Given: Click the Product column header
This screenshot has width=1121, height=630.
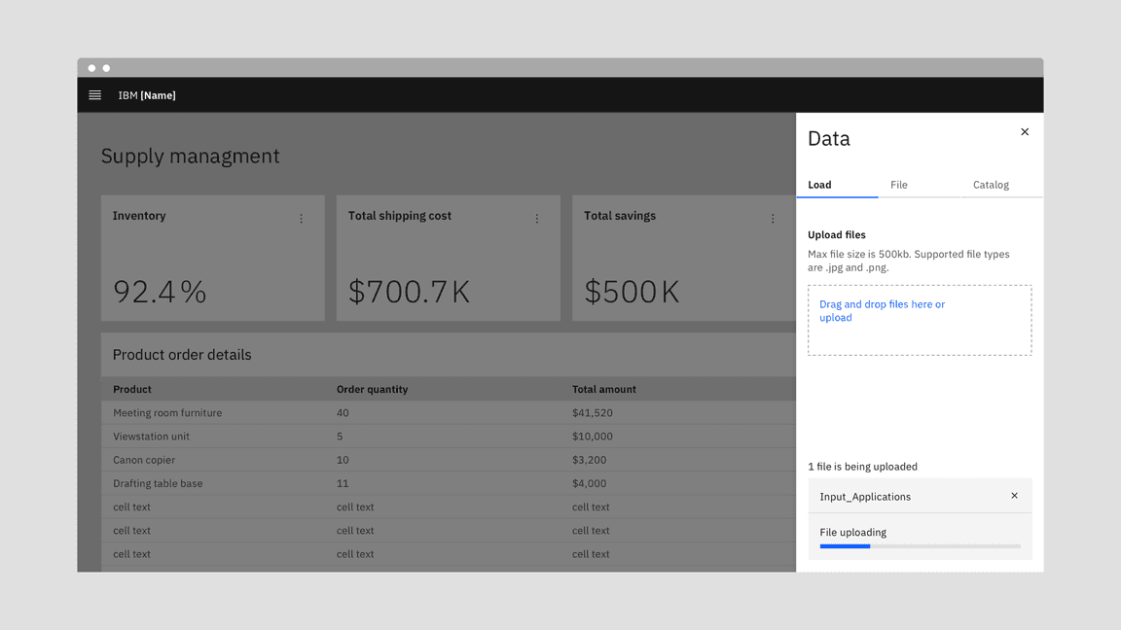Looking at the screenshot, I should point(132,389).
